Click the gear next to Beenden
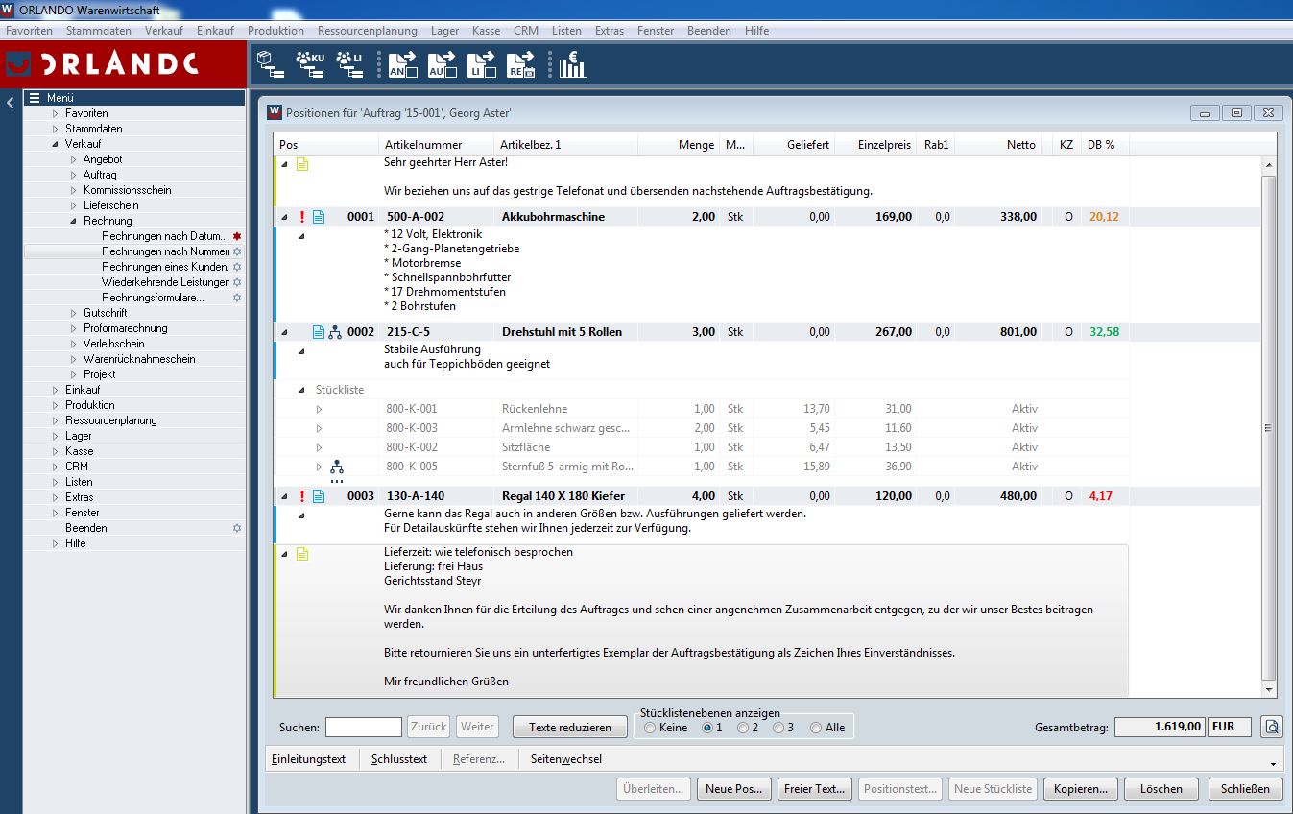 click(237, 528)
